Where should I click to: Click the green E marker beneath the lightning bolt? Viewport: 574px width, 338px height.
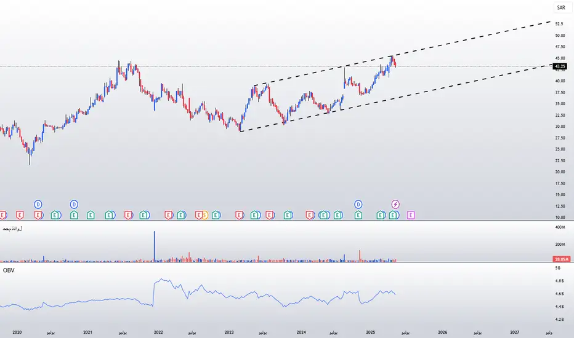[x=393, y=215]
